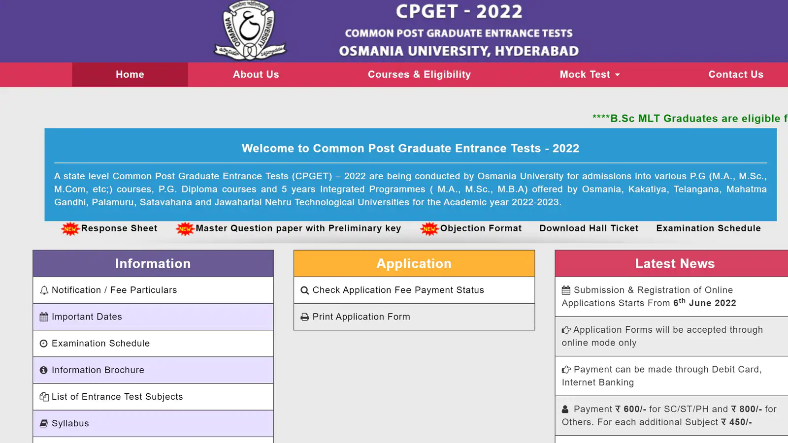
Task: Click the search icon beside Check Application Fee
Action: click(305, 290)
